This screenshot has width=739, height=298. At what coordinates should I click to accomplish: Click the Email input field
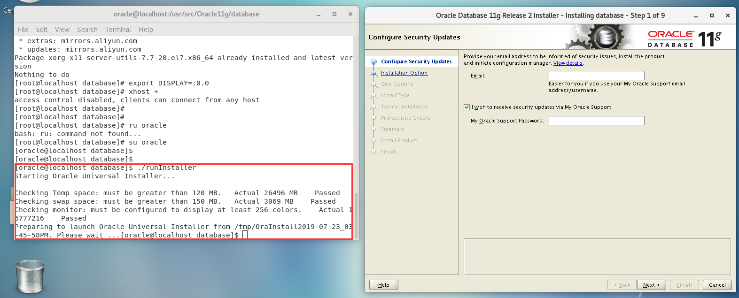point(596,76)
